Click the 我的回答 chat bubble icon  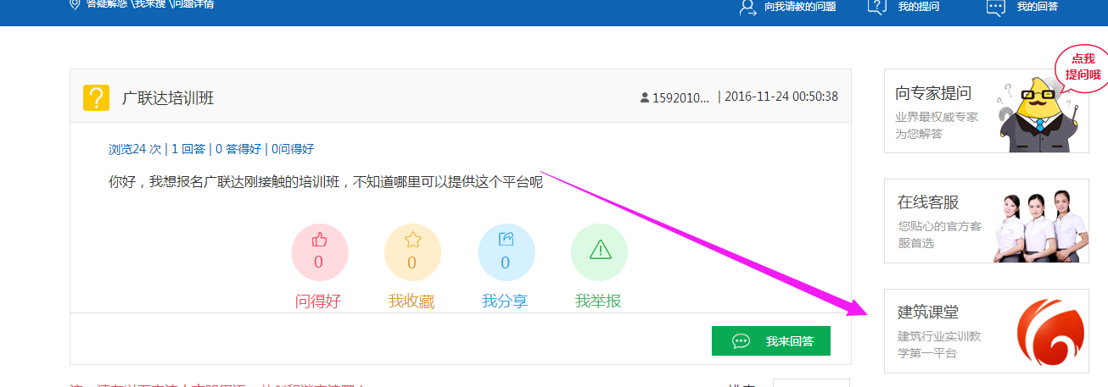point(996,7)
